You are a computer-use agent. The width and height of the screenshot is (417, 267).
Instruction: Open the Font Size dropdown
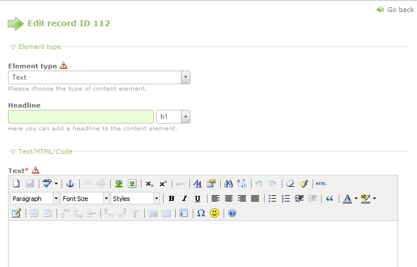click(x=85, y=199)
